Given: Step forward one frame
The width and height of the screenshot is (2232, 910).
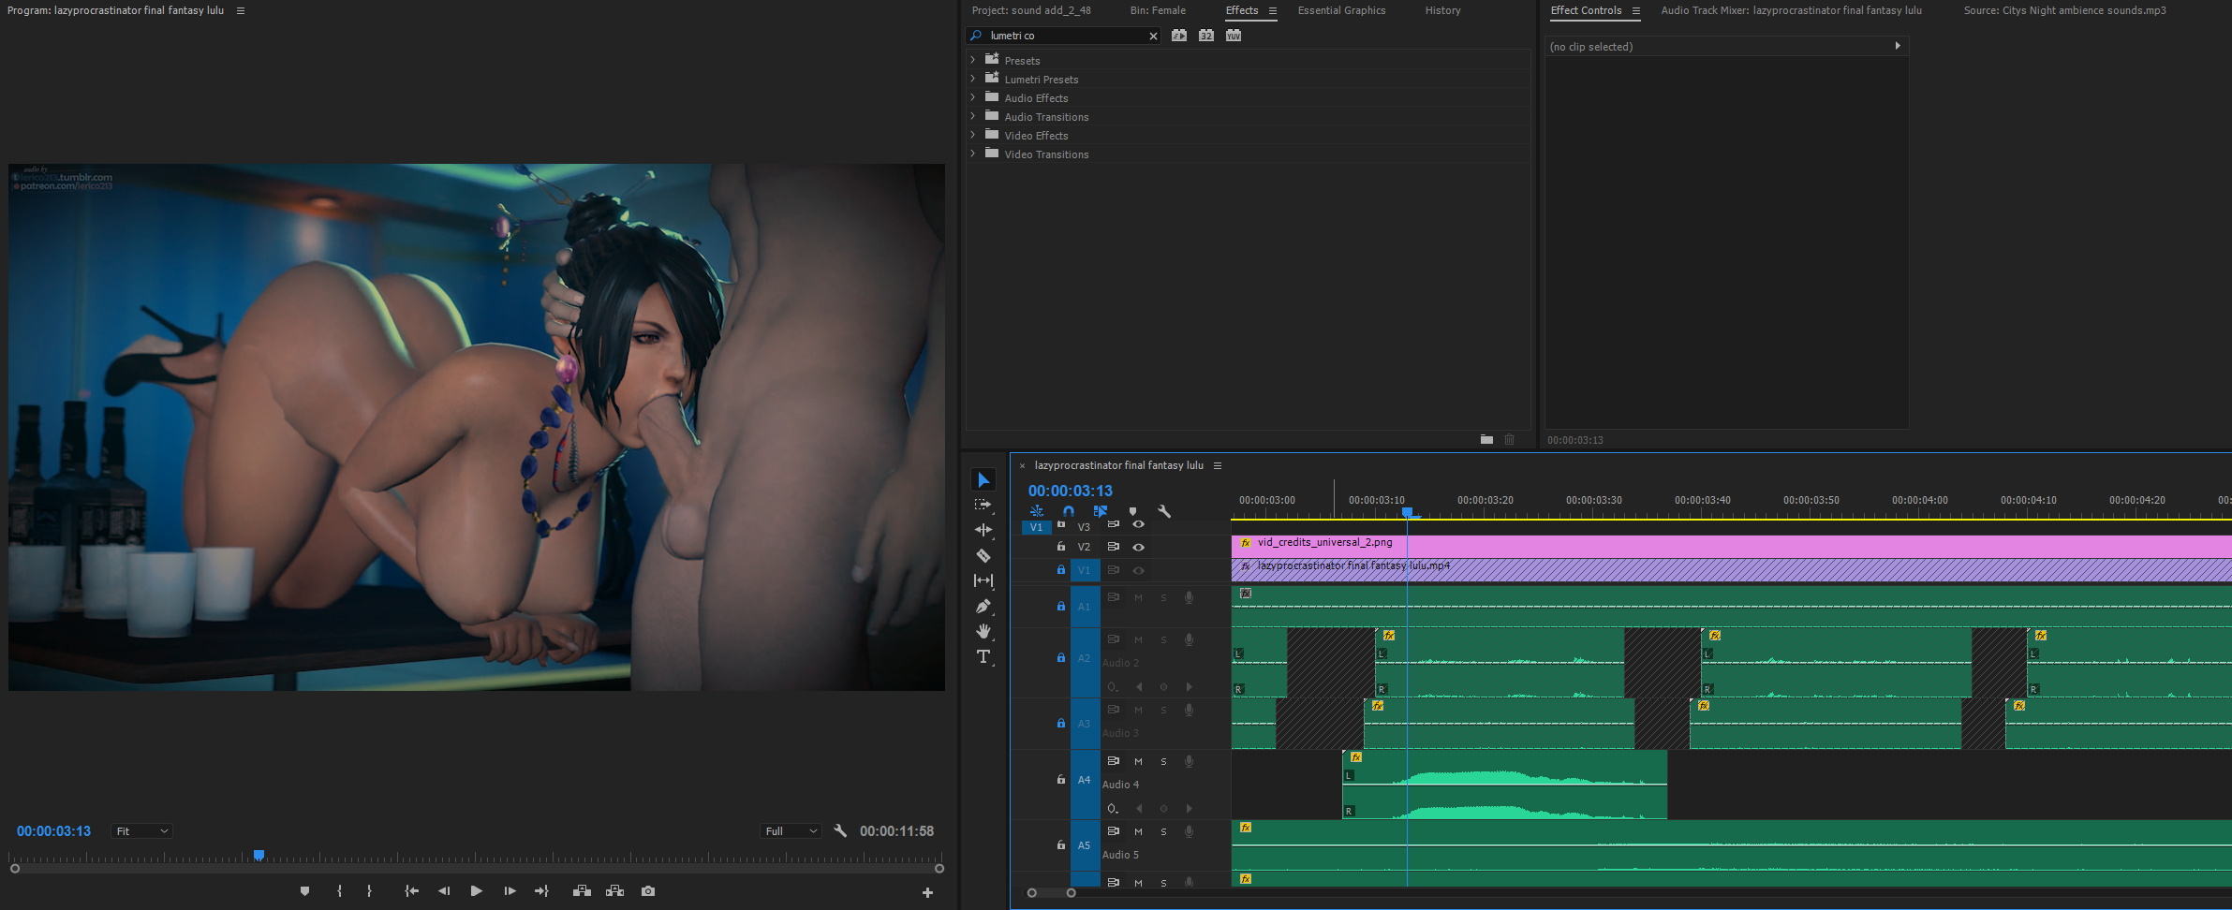Looking at the screenshot, I should [510, 891].
